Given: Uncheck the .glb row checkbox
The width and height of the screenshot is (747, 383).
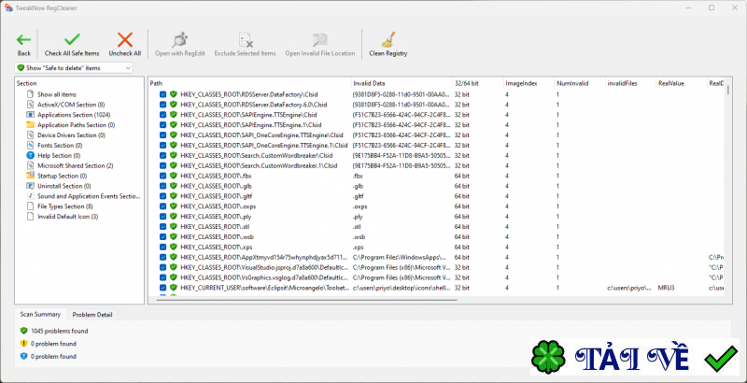Looking at the screenshot, I should coord(162,186).
